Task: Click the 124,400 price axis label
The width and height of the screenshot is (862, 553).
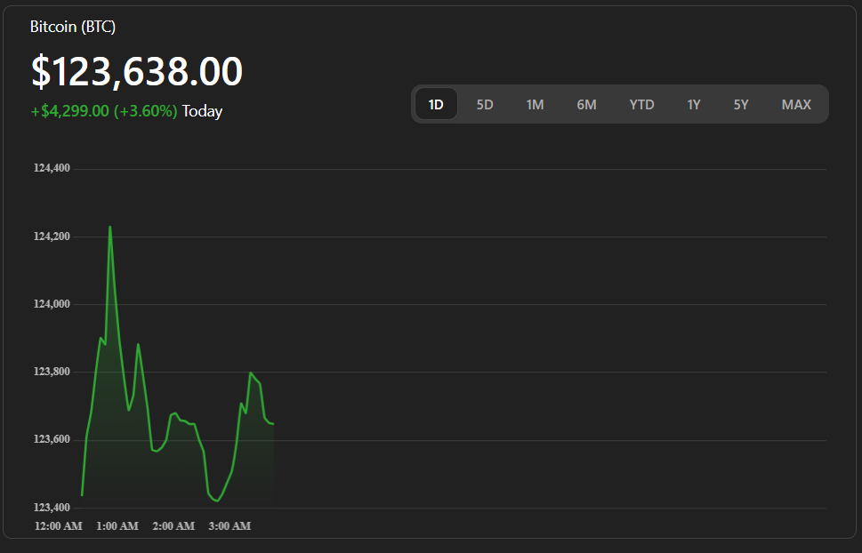Action: (52, 168)
